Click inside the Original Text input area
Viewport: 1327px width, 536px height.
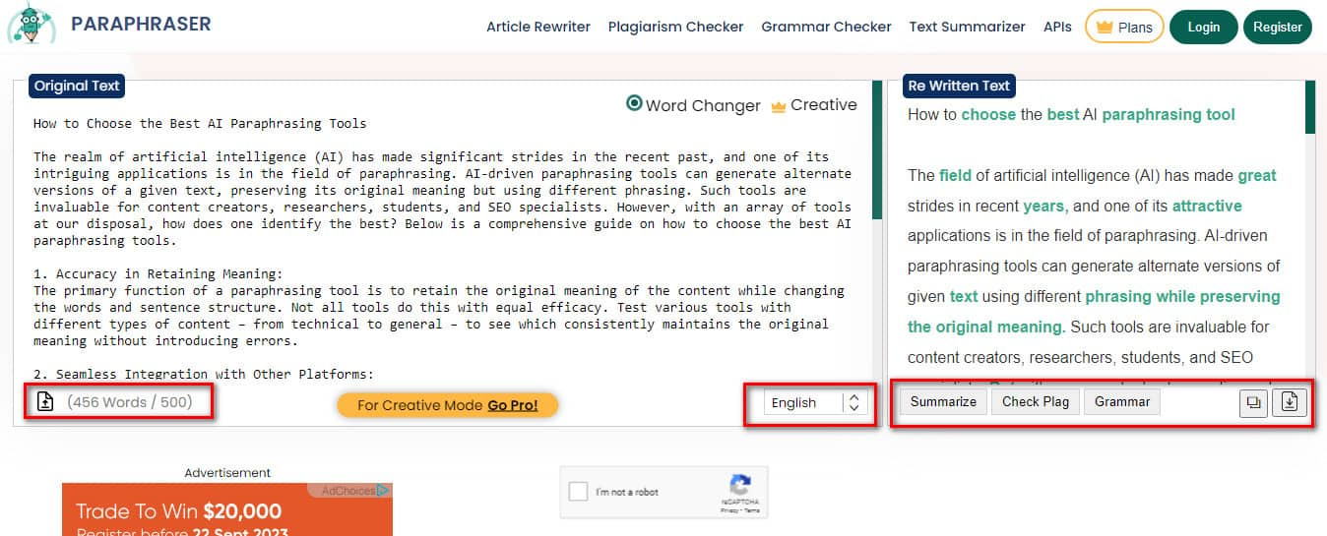443,246
